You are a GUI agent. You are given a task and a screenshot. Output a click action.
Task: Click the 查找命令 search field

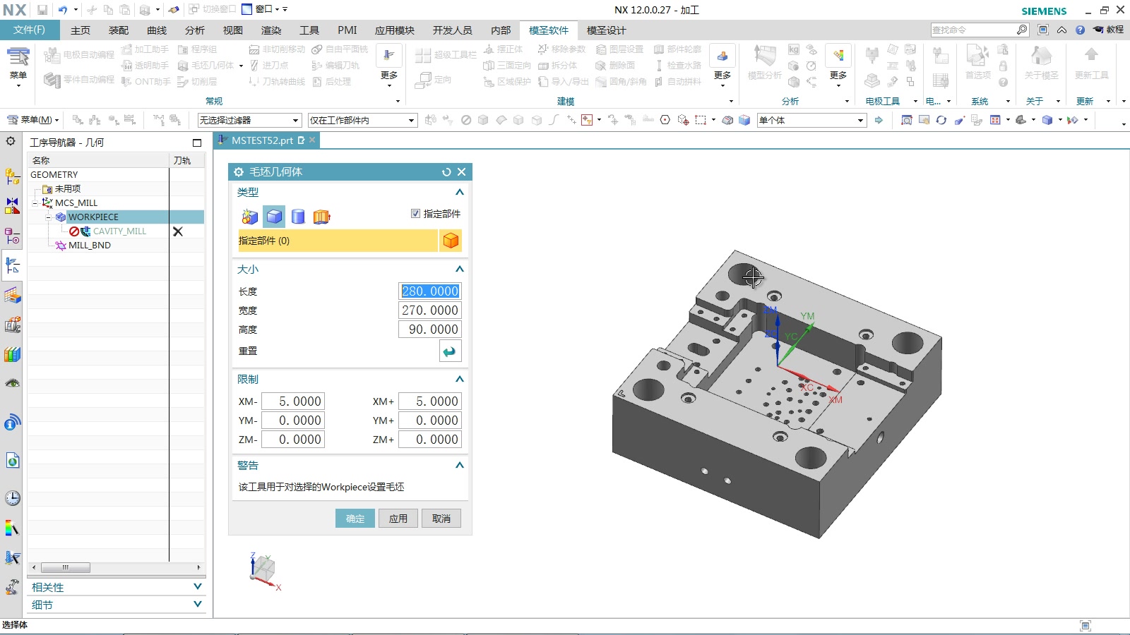pyautogui.click(x=973, y=30)
